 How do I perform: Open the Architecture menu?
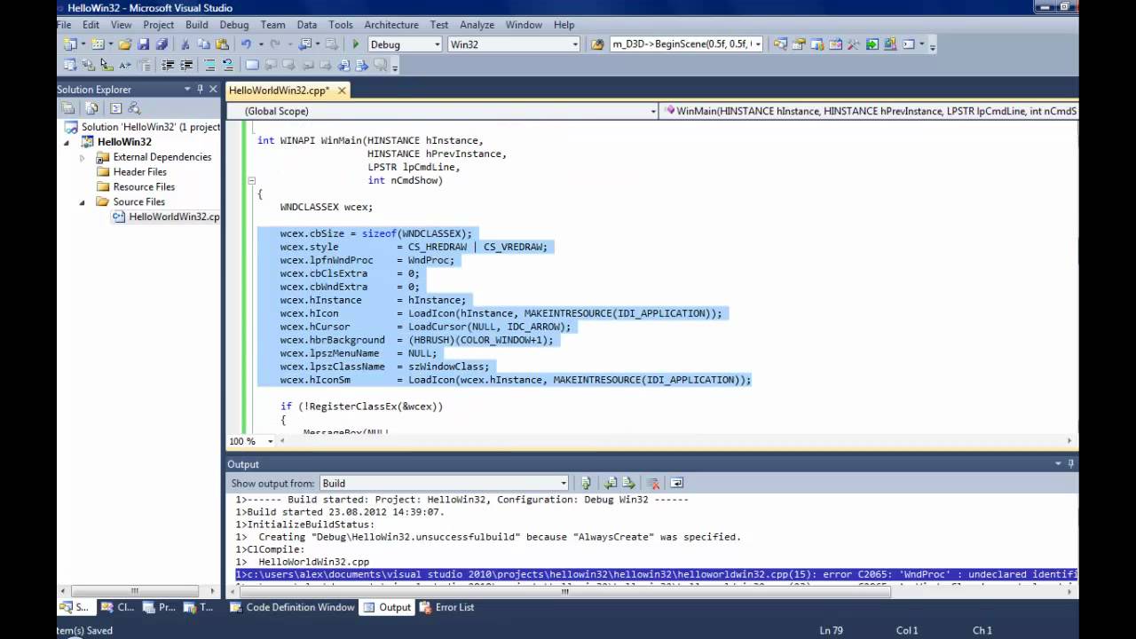(x=391, y=25)
